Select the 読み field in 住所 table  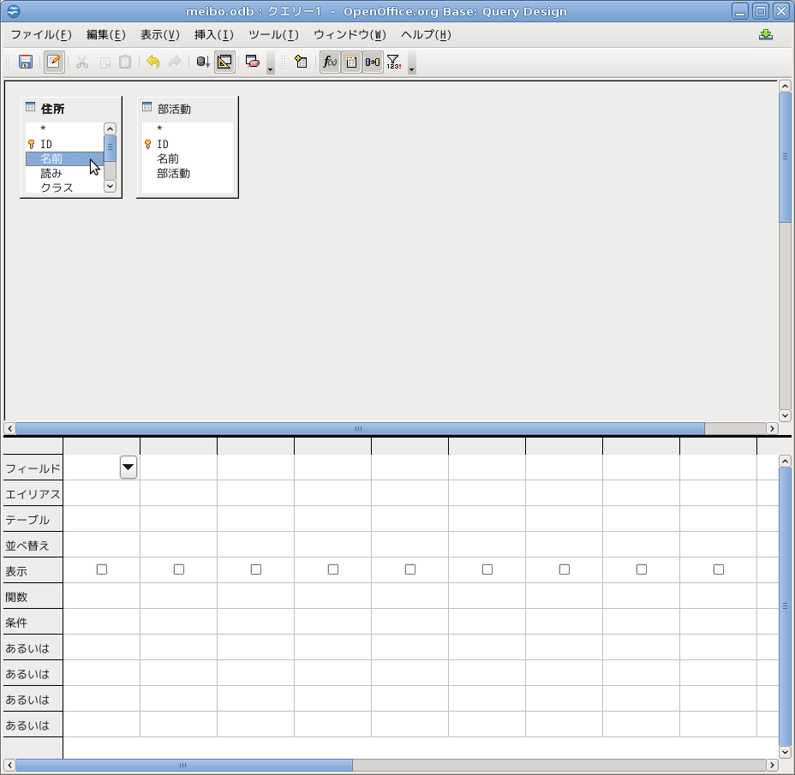tap(51, 173)
